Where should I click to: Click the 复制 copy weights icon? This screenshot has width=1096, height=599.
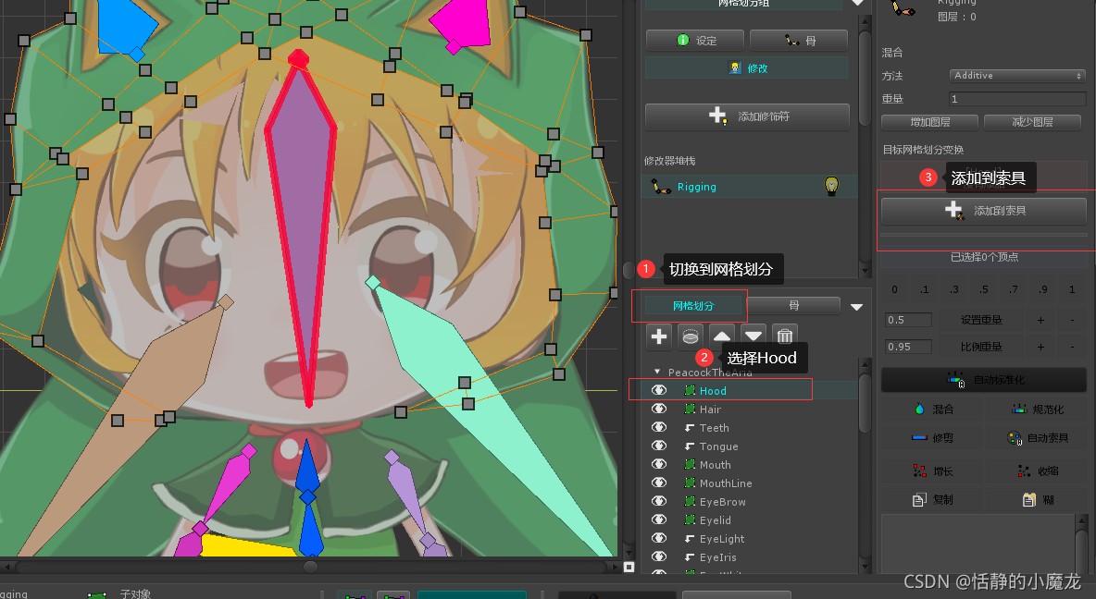(919, 499)
